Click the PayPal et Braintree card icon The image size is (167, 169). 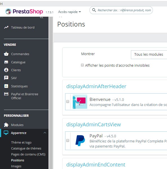[x=6, y=94]
